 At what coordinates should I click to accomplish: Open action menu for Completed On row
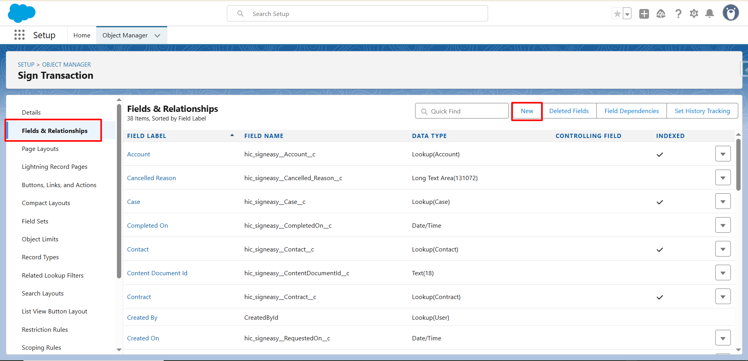coord(723,225)
